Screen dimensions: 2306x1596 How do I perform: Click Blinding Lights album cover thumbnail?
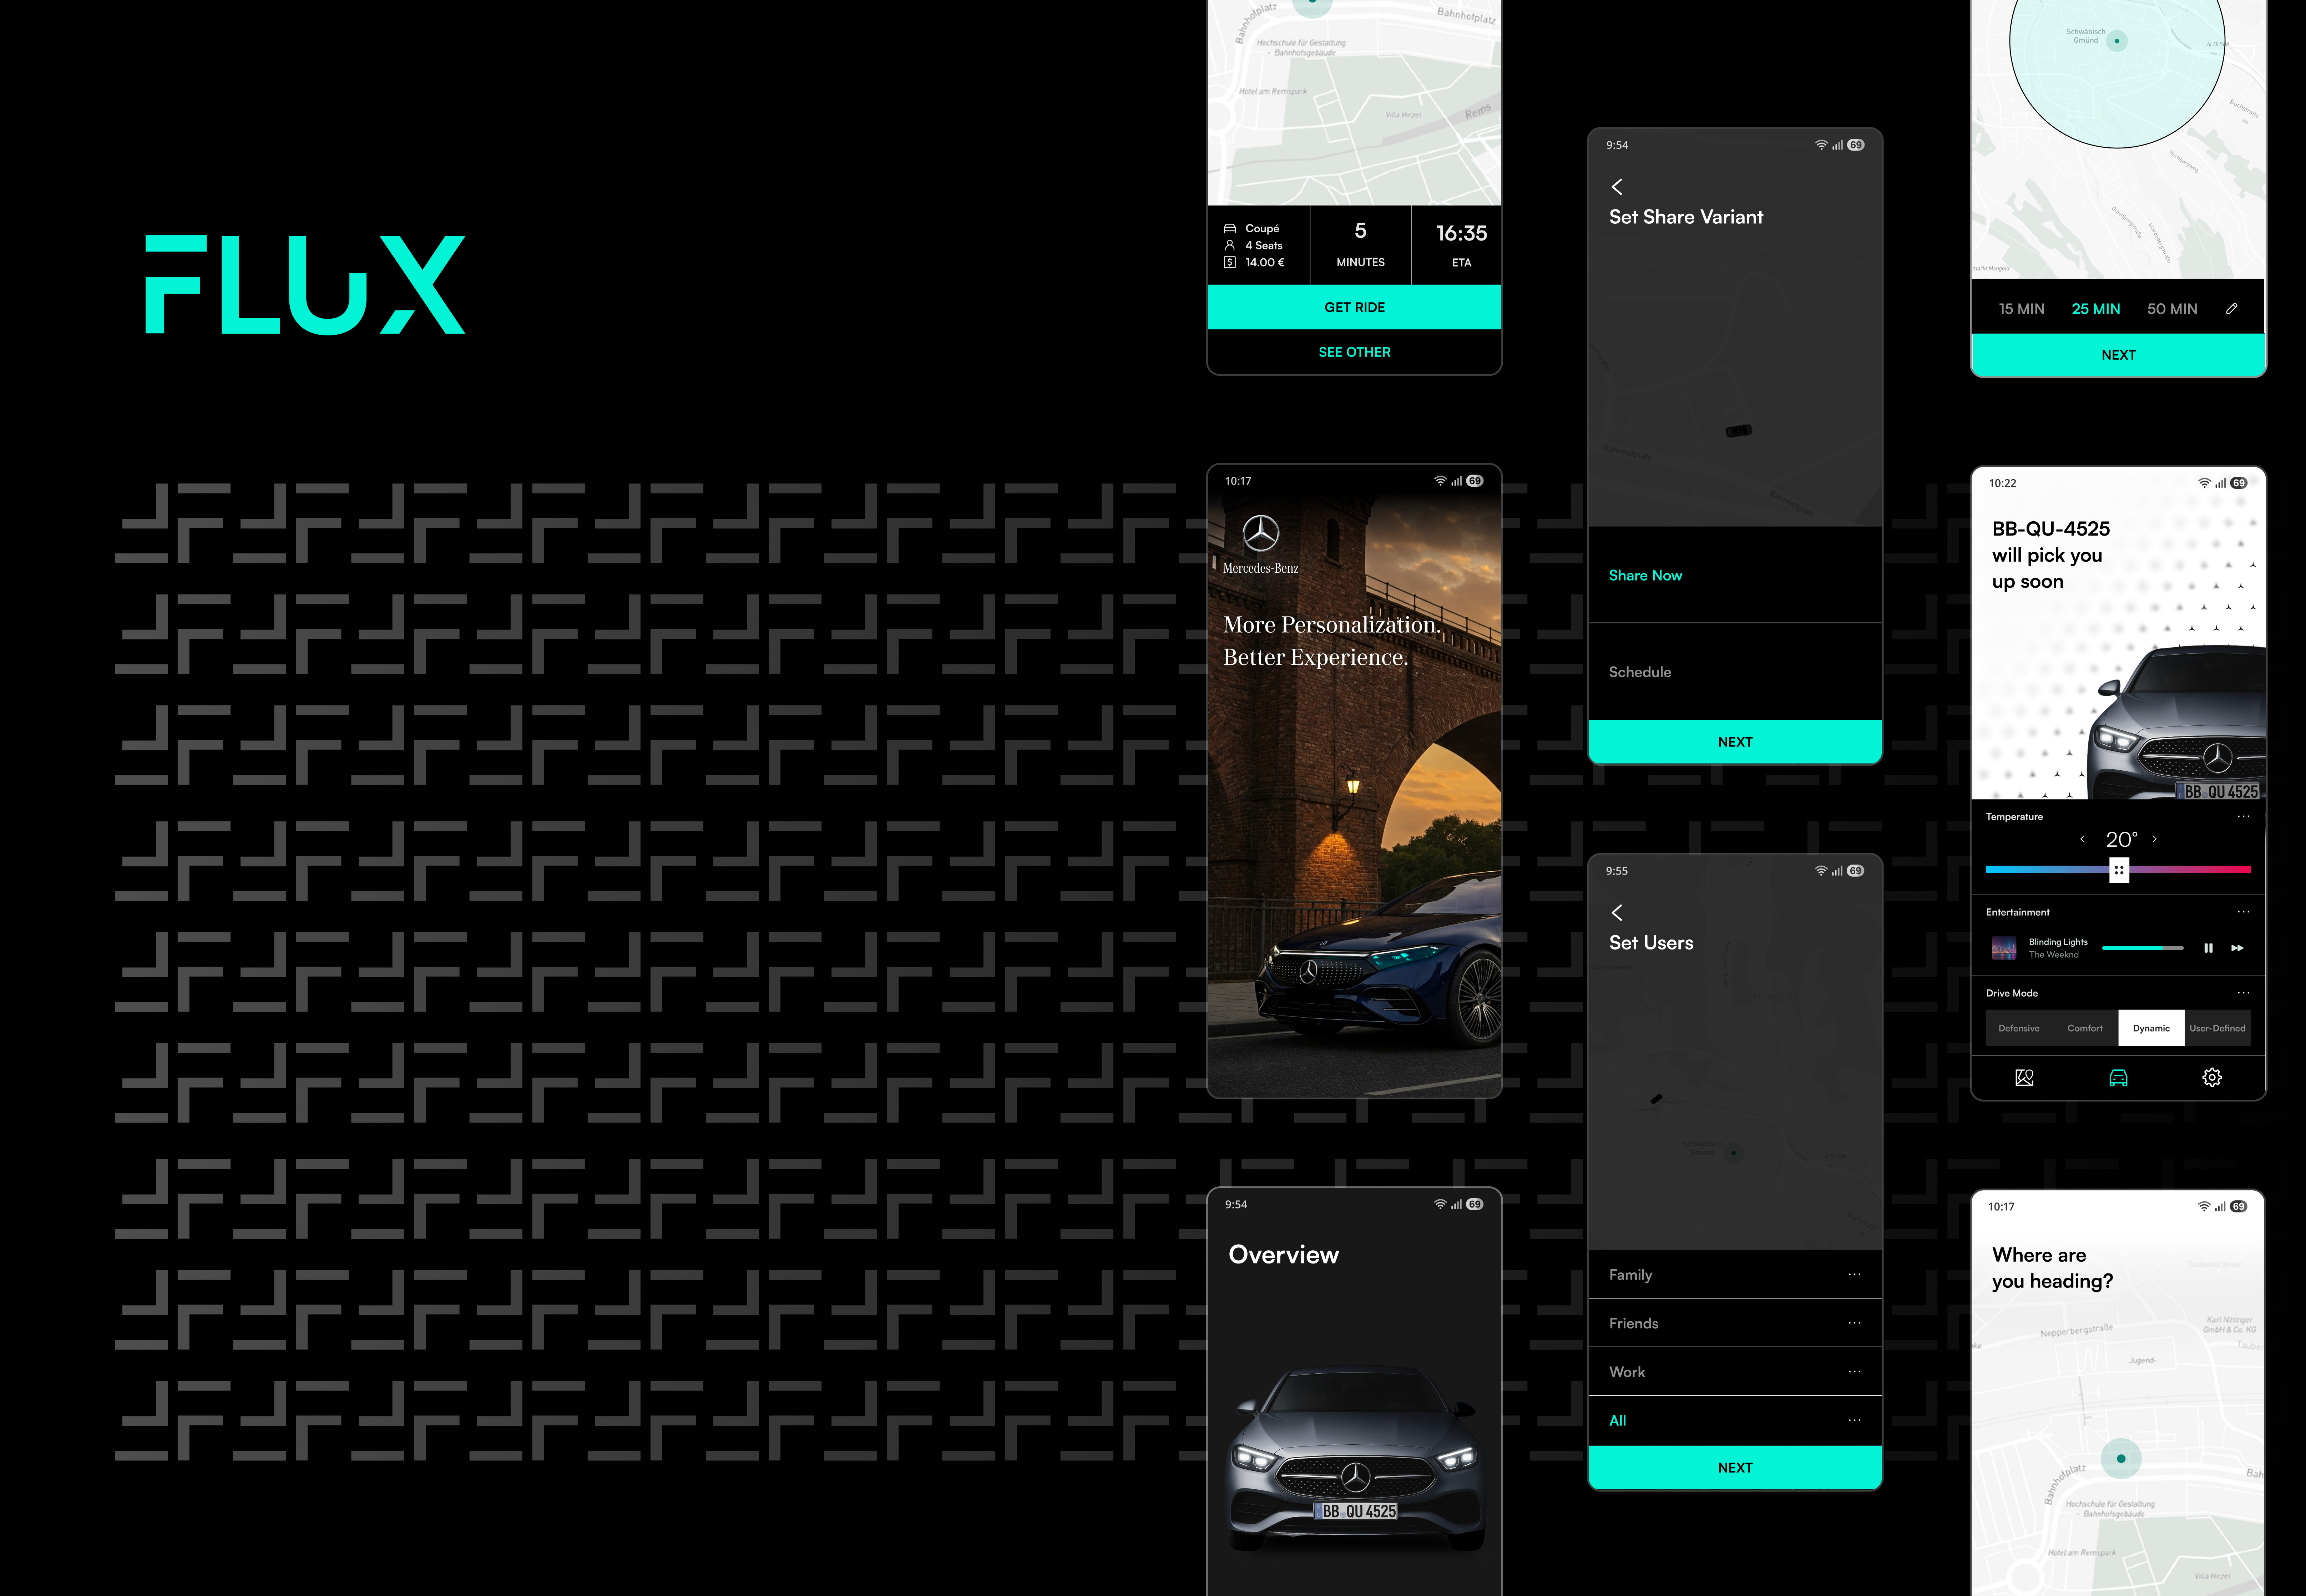pyautogui.click(x=2004, y=948)
